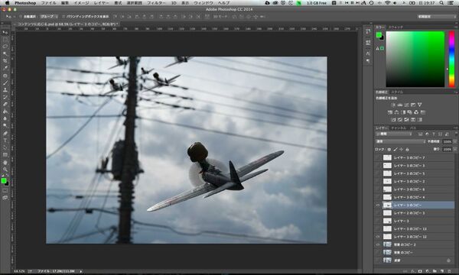Open collapsed History panel icon
Viewport: 459px width, 275px height.
(x=368, y=31)
